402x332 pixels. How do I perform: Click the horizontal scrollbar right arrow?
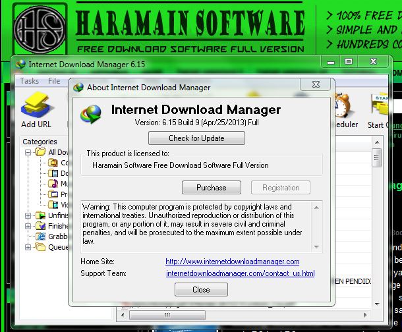tap(365, 315)
